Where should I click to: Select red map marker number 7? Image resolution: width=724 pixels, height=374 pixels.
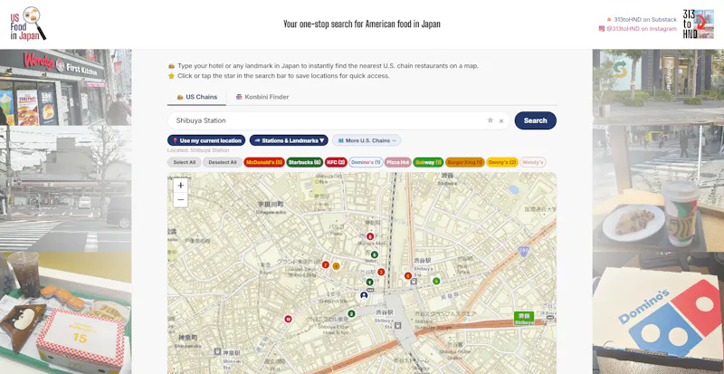click(325, 265)
